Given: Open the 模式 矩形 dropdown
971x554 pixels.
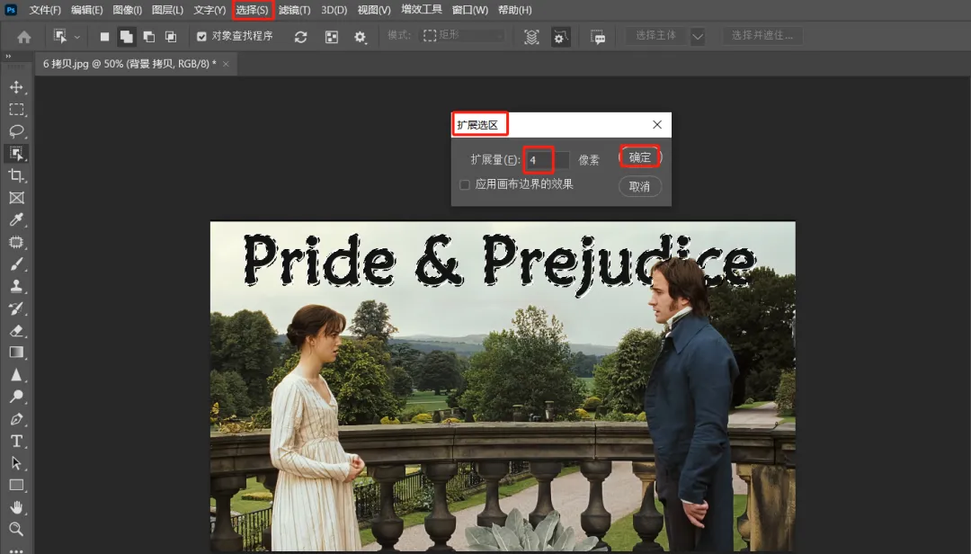Looking at the screenshot, I should tap(463, 36).
